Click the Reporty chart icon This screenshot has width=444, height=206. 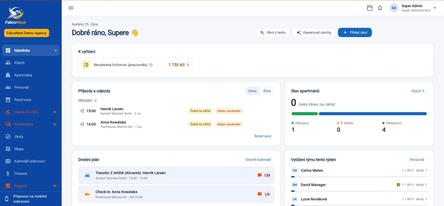[8, 186]
